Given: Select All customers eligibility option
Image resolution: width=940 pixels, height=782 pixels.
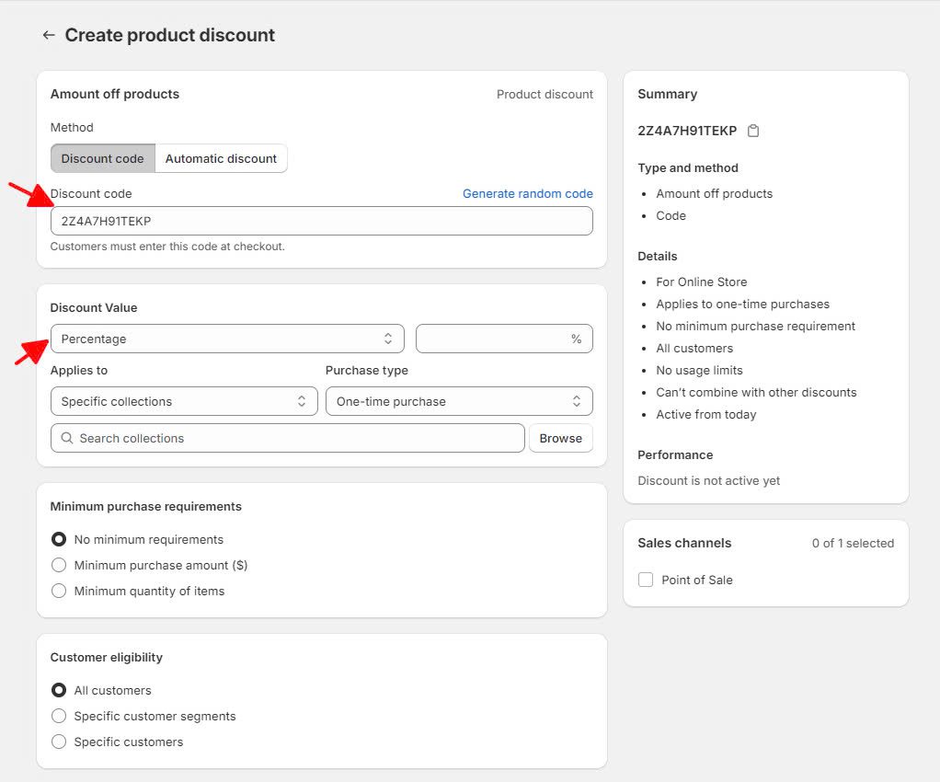Looking at the screenshot, I should click(x=59, y=690).
